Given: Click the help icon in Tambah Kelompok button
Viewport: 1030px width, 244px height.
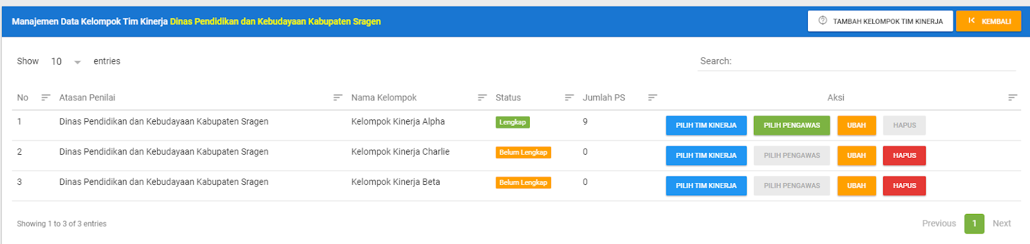Looking at the screenshot, I should pyautogui.click(x=823, y=21).
